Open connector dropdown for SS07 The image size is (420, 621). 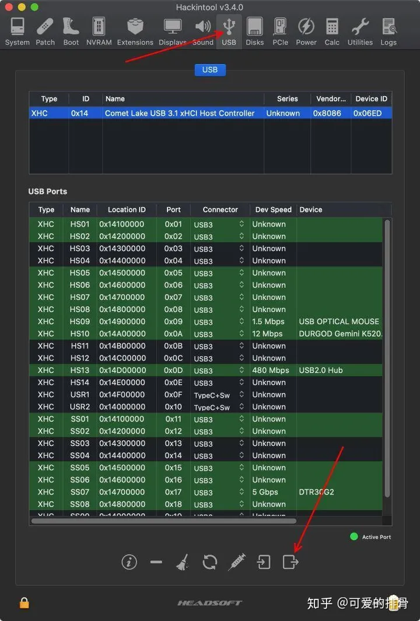[x=219, y=492]
